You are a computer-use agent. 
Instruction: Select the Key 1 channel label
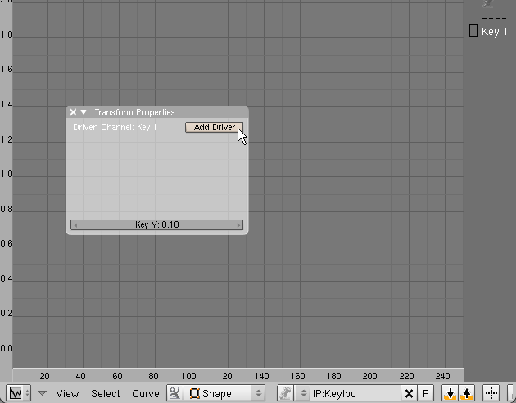coord(494,32)
